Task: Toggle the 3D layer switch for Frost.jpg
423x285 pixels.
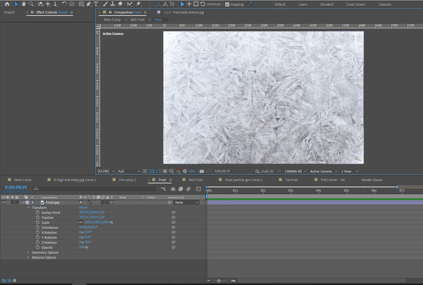Action: click(x=111, y=202)
